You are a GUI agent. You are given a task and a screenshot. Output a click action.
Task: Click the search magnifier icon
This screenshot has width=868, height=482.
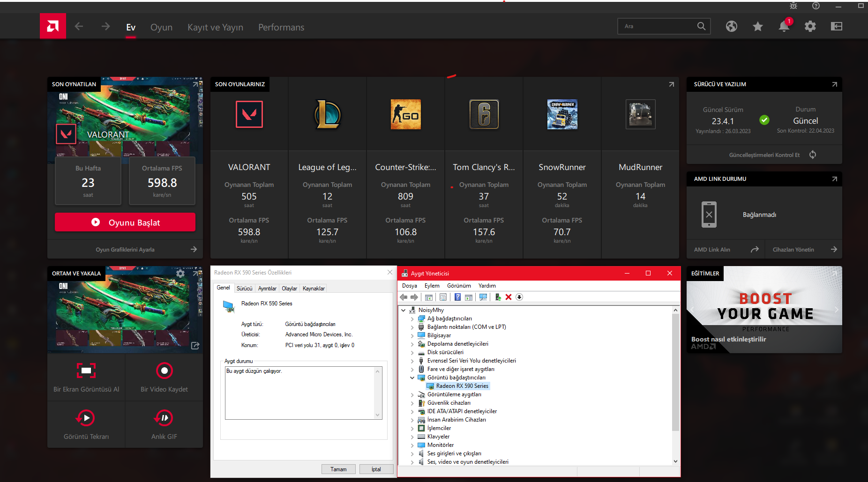point(701,26)
